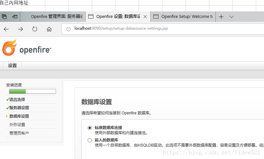Click the 数据库设置 page heading

(x=97, y=102)
